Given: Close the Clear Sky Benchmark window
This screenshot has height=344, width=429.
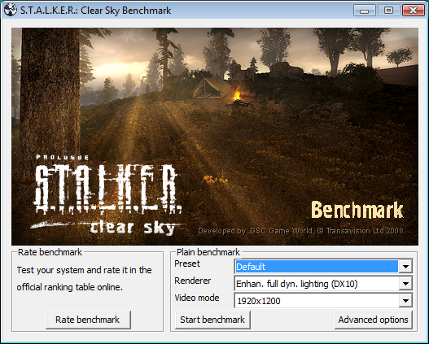Looking at the screenshot, I should [x=414, y=11].
